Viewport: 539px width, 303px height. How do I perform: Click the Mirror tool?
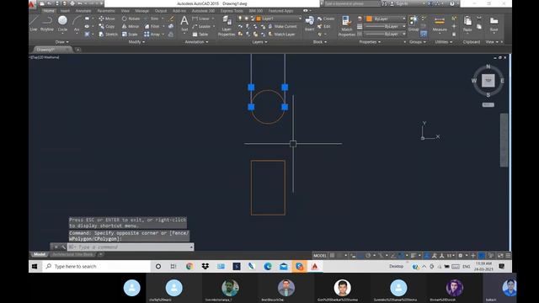pos(131,26)
